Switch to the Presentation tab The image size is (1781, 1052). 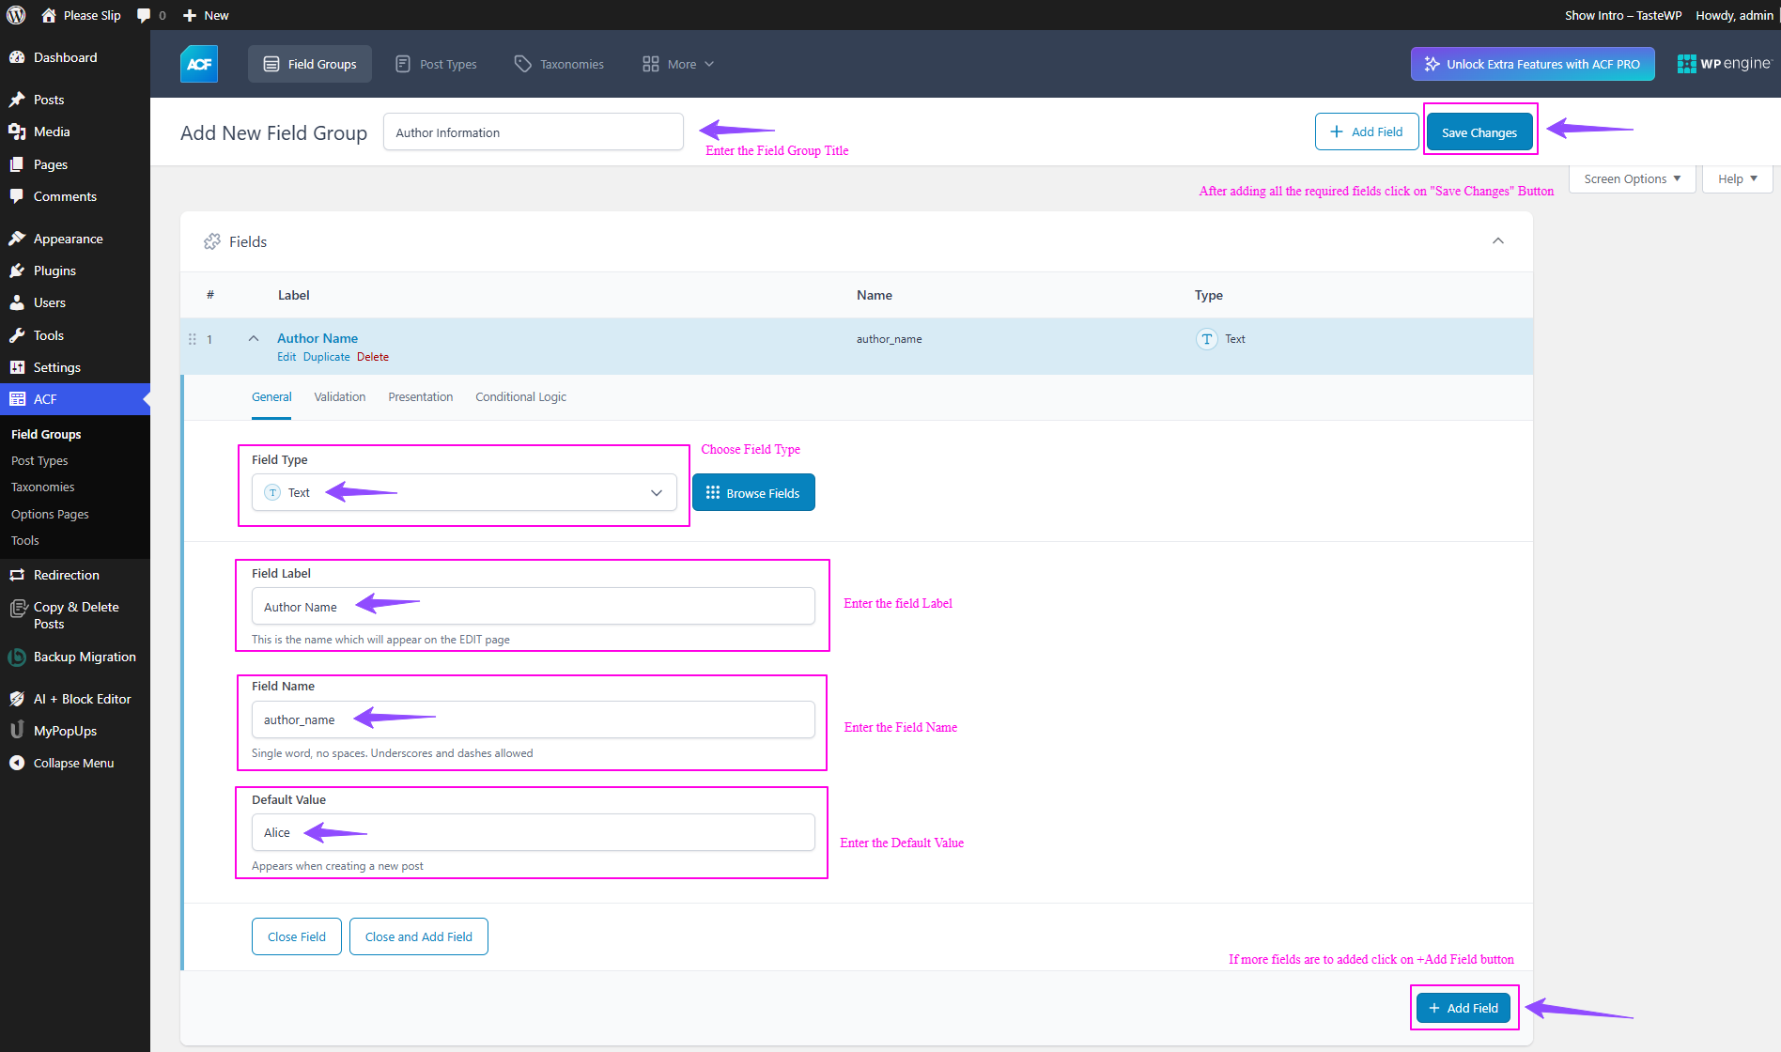point(421,397)
